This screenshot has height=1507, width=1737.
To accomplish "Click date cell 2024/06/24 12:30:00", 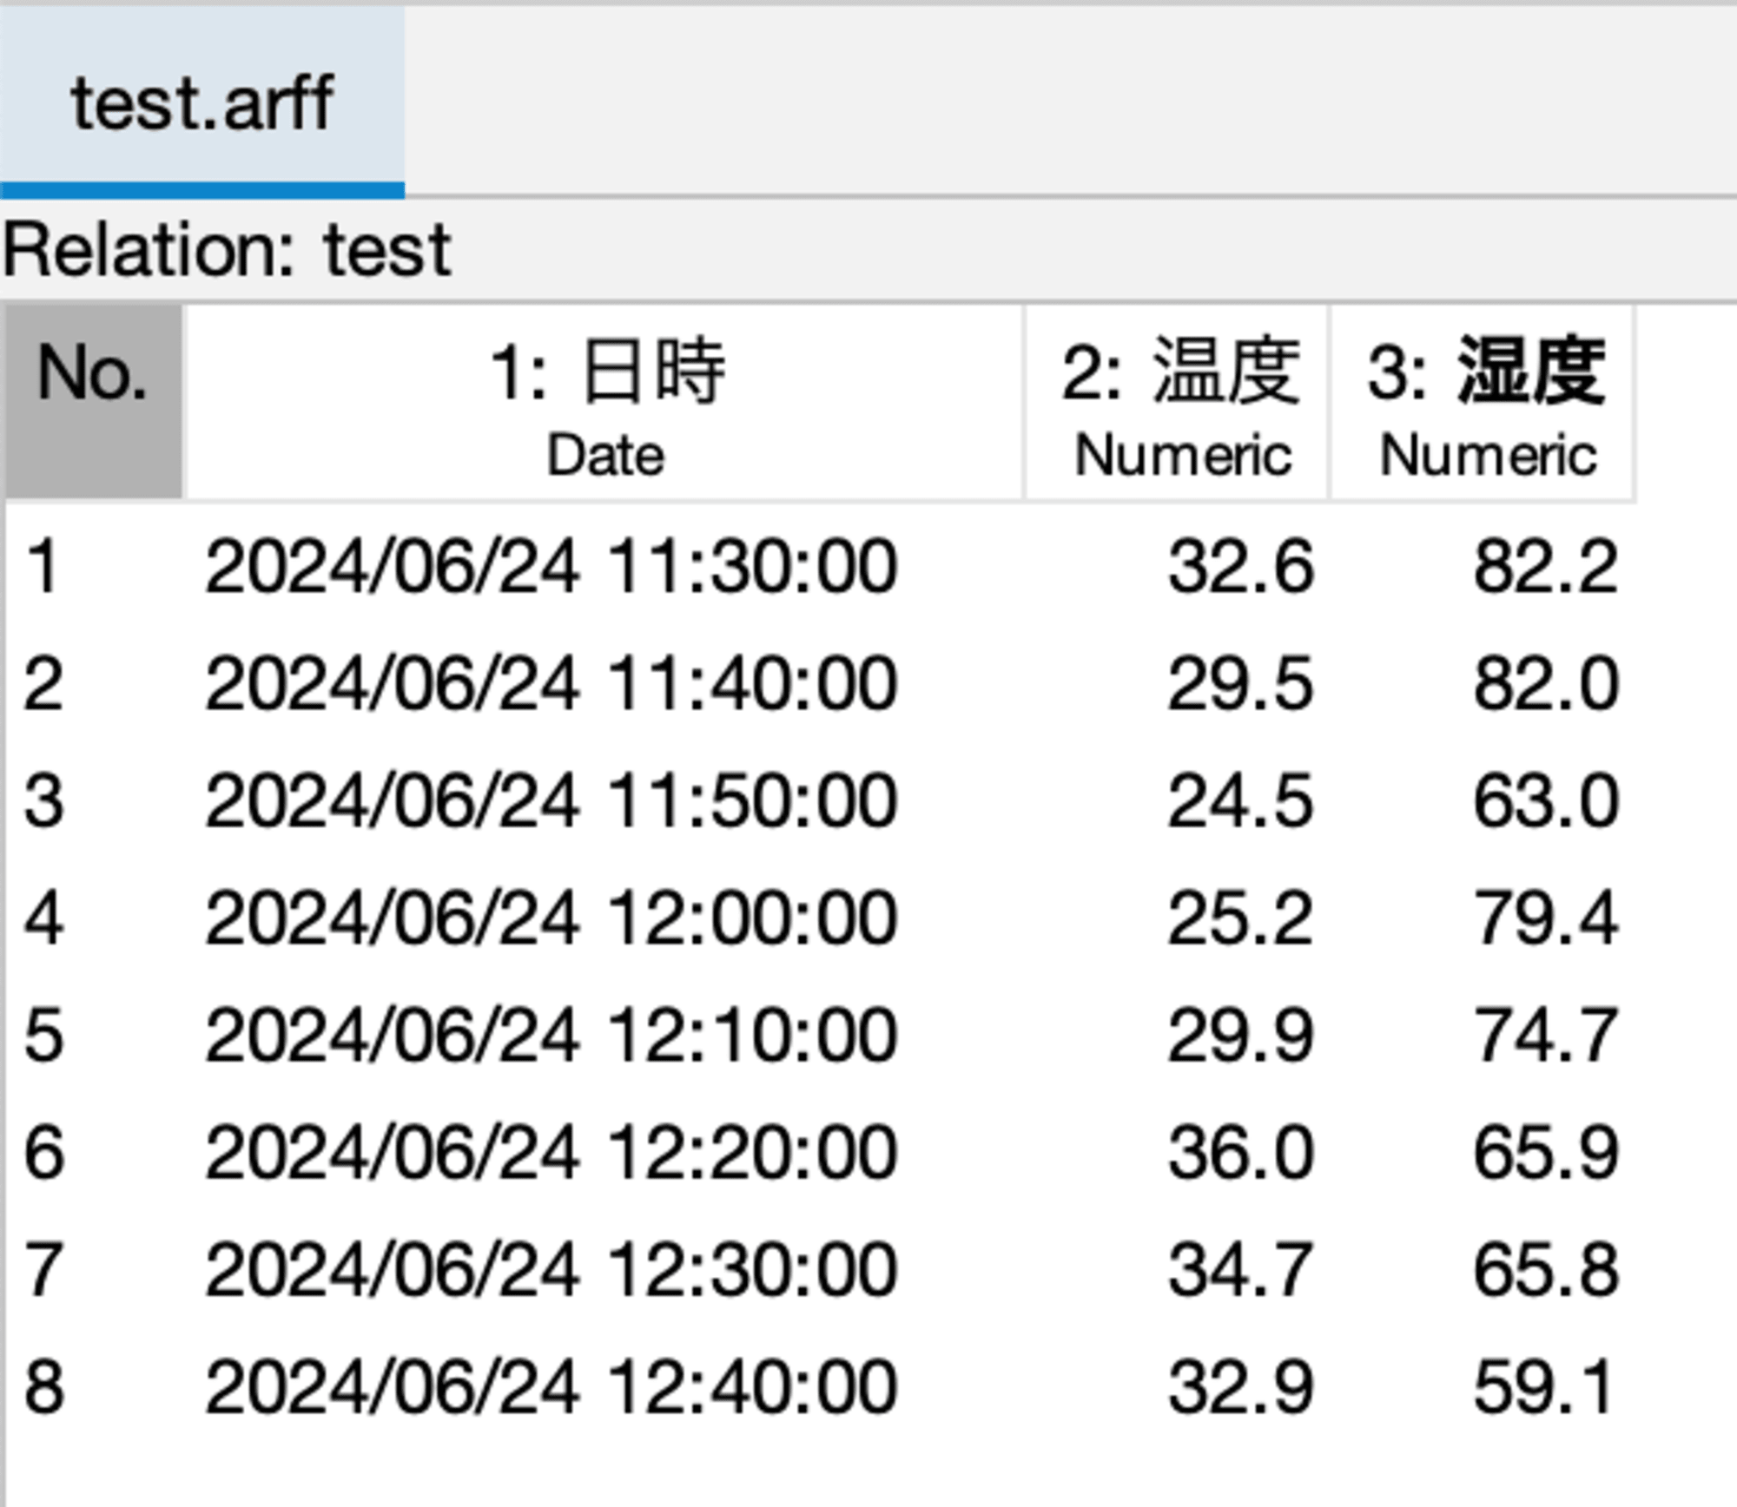I will [x=605, y=1269].
